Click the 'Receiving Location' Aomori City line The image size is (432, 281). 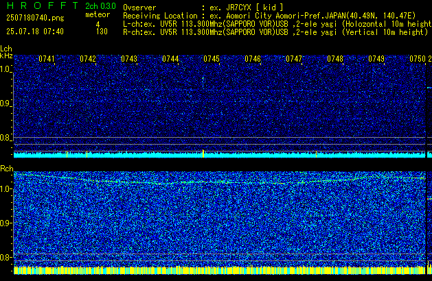[269, 16]
